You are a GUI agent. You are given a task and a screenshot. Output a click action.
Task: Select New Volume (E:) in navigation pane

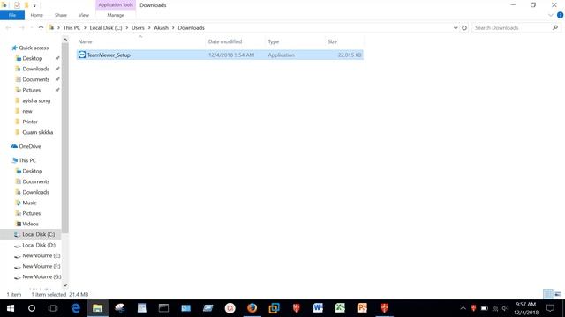41,255
